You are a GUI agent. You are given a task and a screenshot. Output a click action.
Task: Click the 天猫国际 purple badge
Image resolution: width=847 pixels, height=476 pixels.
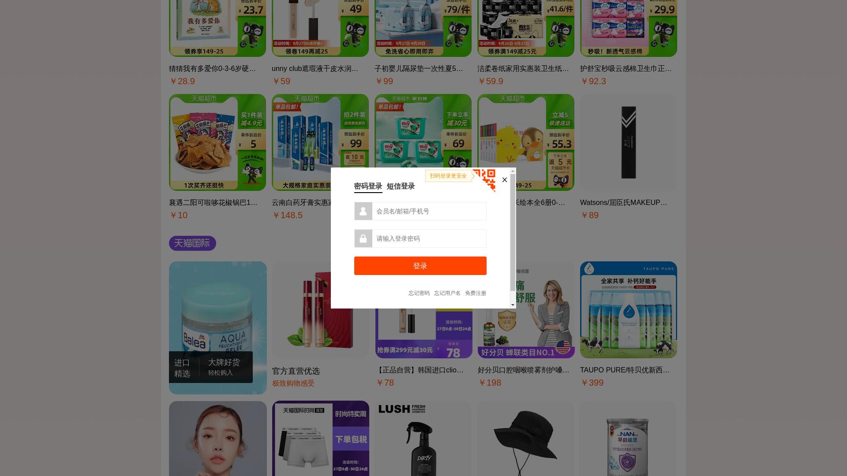pos(192,243)
